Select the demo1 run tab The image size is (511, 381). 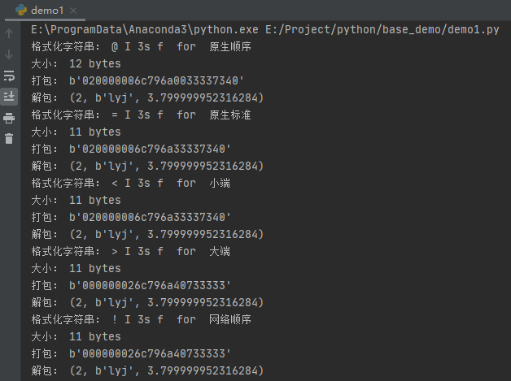(x=46, y=11)
